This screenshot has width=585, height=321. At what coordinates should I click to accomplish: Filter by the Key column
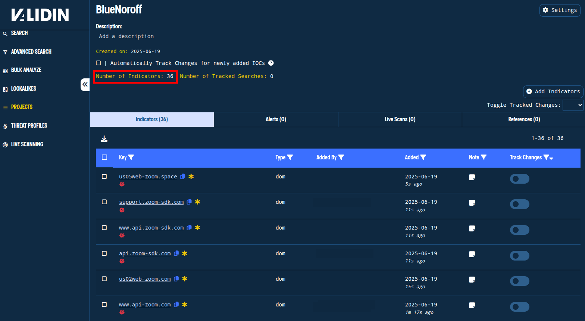point(131,157)
